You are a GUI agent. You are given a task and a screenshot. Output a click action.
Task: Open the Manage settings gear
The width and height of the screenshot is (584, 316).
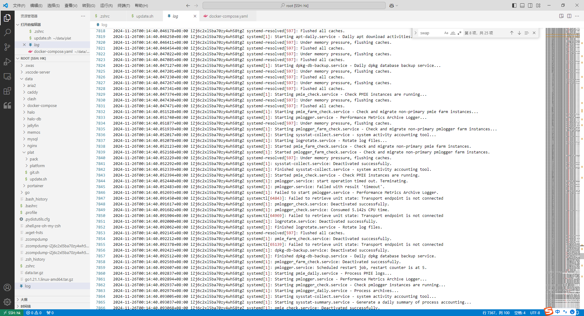coord(7,302)
